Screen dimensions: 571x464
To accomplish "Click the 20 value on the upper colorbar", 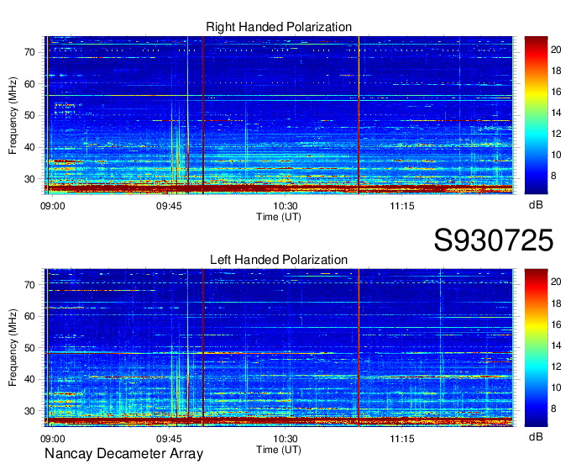I will (556, 50).
